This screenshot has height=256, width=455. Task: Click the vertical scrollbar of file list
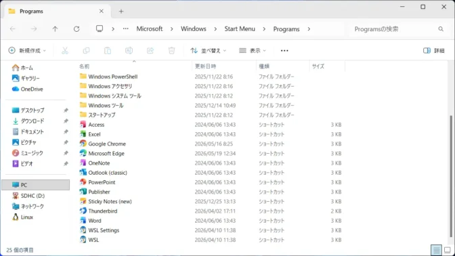click(x=451, y=176)
